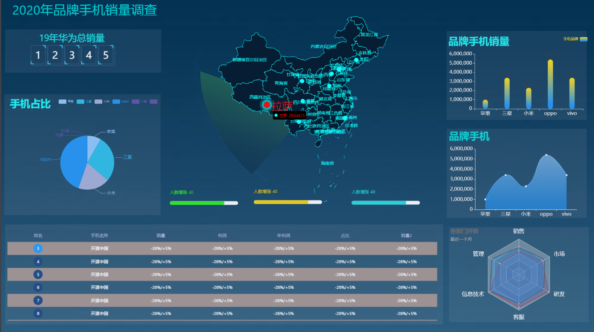Click the green 人数增涨 progress bar
This screenshot has height=332, width=594.
[x=204, y=203]
